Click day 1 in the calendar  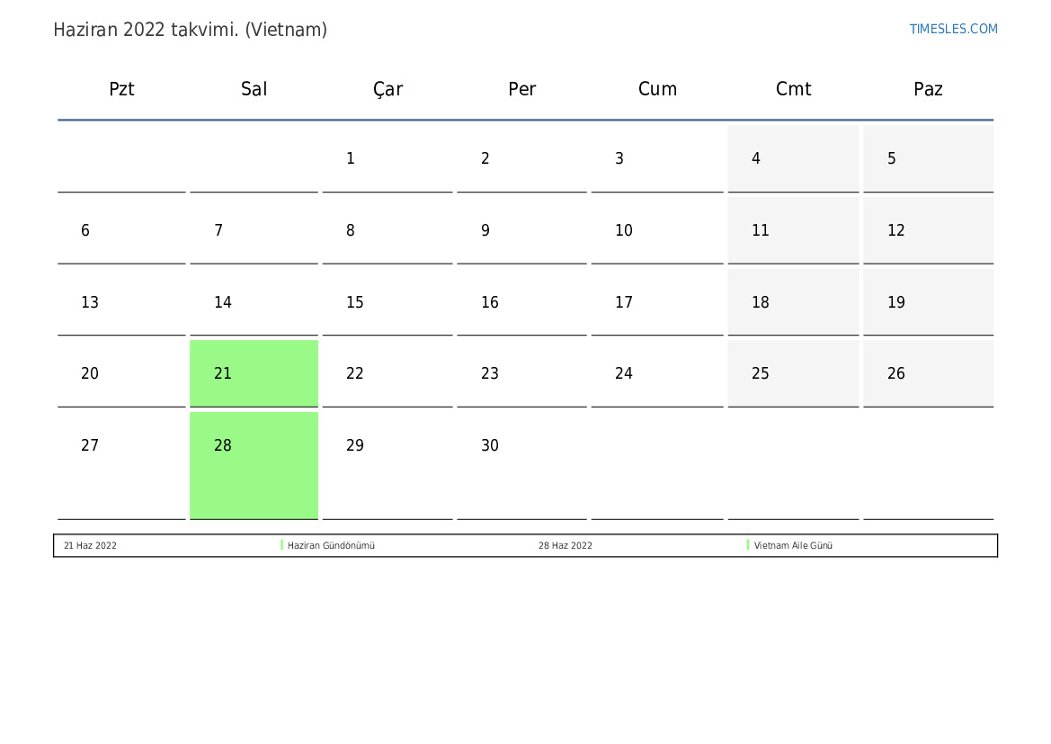[387, 158]
